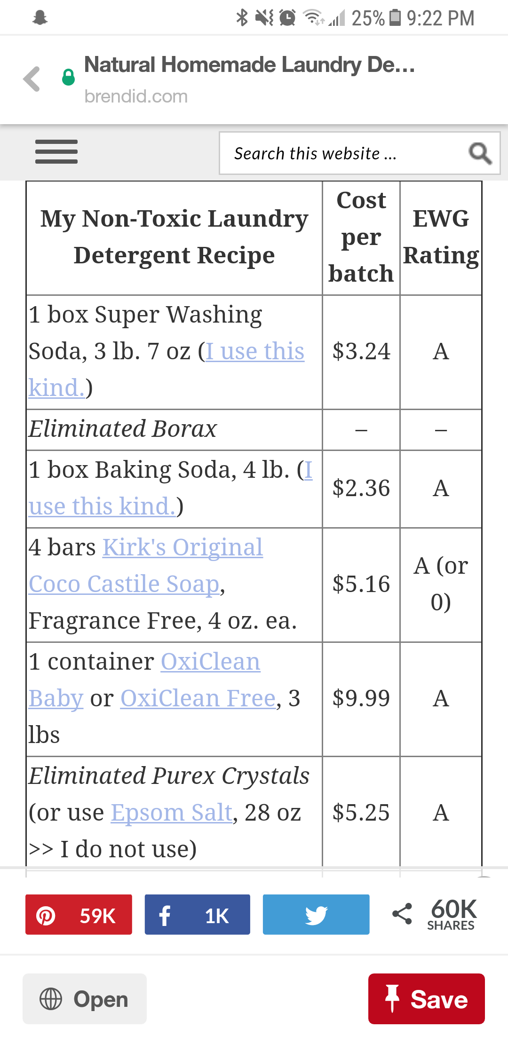Tap the alarm clock status icon
Image resolution: width=508 pixels, height=1044 pixels.
[287, 18]
